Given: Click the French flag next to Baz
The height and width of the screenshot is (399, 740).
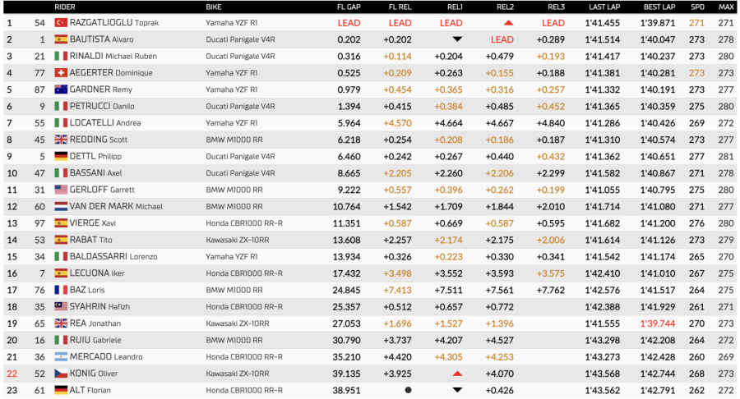Looking at the screenshot, I should click(61, 290).
